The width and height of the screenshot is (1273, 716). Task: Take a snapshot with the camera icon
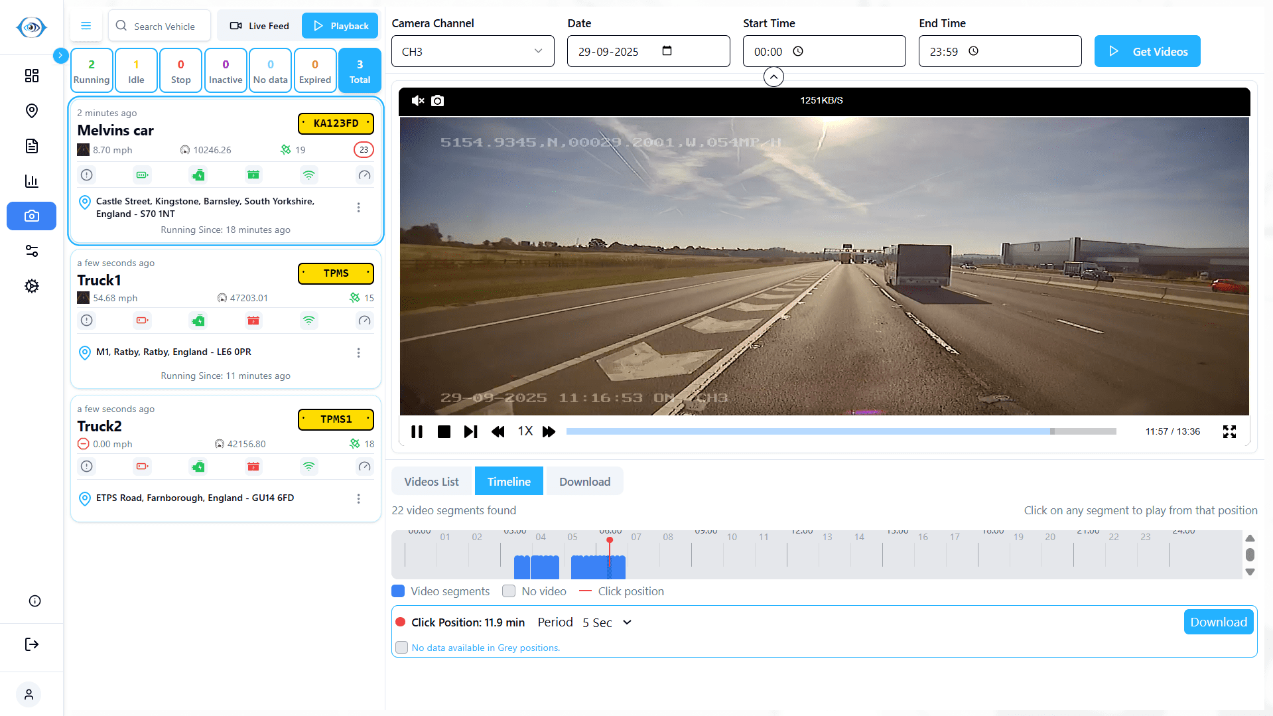click(437, 101)
